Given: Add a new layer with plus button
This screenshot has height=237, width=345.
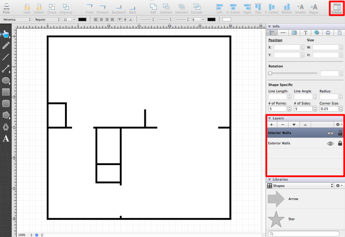Looking at the screenshot, I should point(271,125).
